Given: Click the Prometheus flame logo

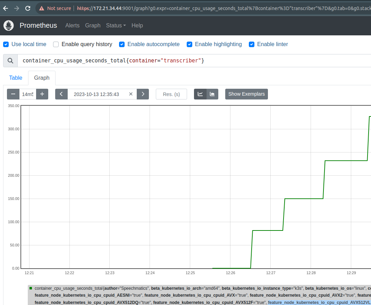Looking at the screenshot, I should pos(9,25).
